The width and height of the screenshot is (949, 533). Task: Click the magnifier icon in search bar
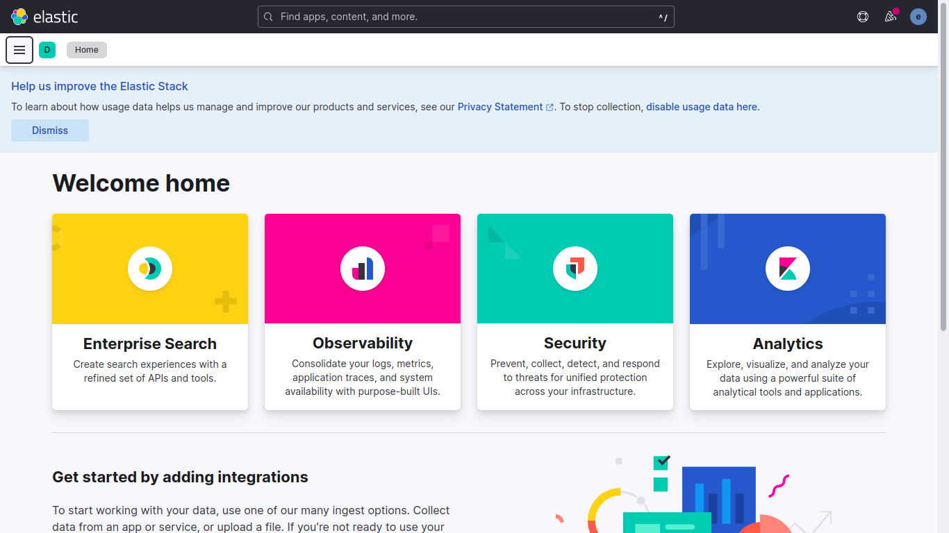(269, 17)
